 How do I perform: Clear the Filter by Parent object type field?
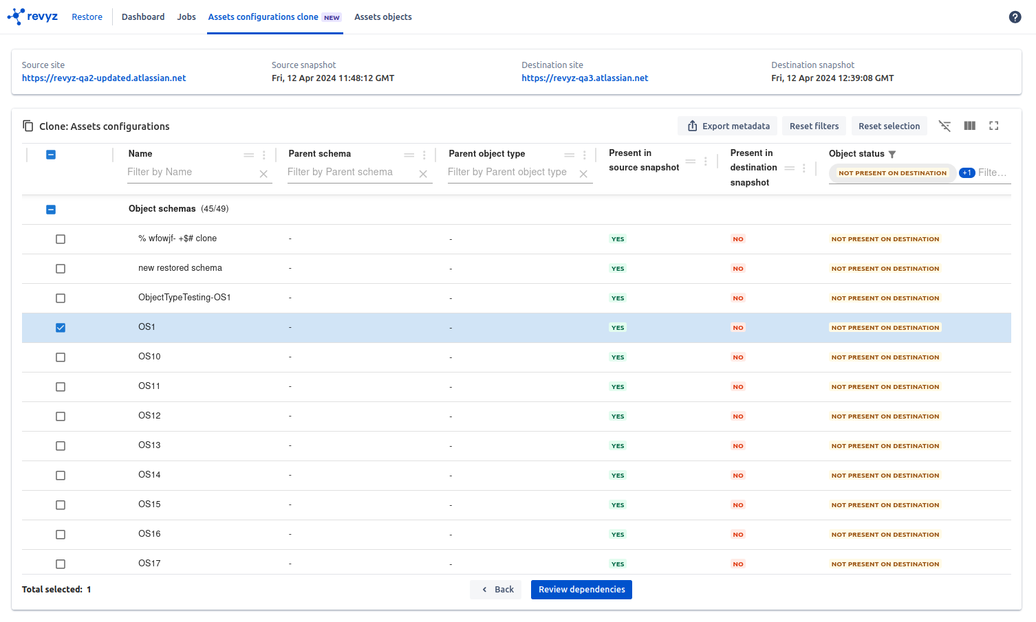pos(583,174)
